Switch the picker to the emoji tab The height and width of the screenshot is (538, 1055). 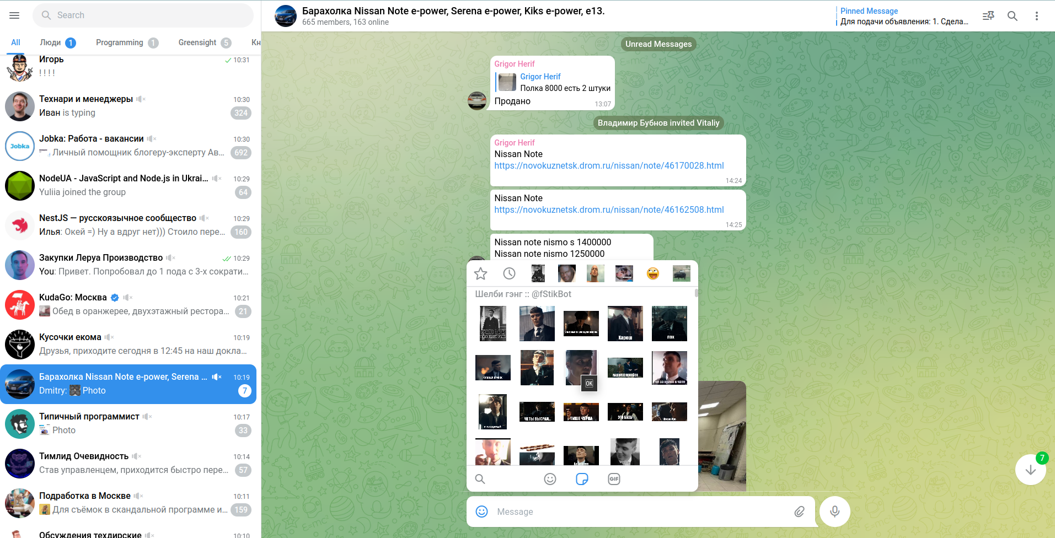(550, 479)
